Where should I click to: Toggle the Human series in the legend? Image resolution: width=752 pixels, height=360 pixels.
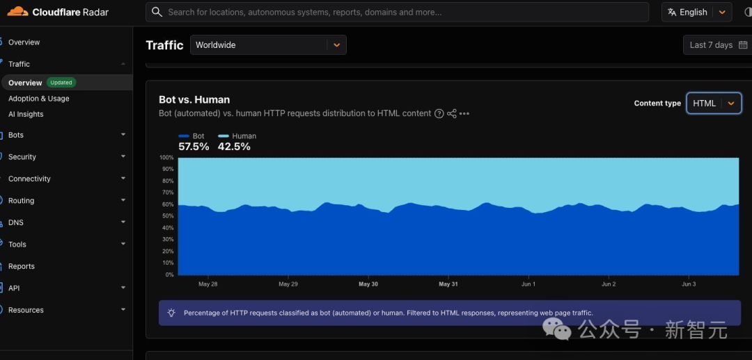(237, 136)
